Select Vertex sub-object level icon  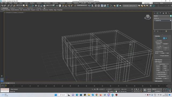(x=158, y=38)
